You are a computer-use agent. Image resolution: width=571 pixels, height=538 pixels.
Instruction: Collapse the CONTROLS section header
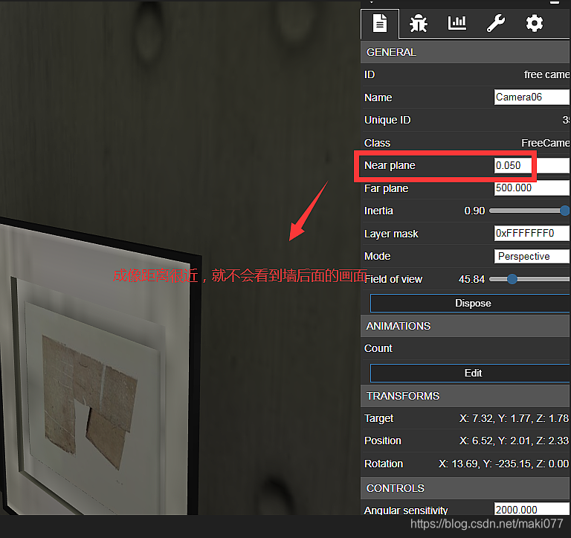point(465,488)
